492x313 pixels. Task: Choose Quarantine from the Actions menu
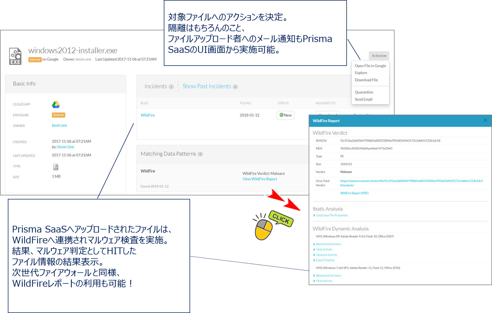tap(364, 92)
